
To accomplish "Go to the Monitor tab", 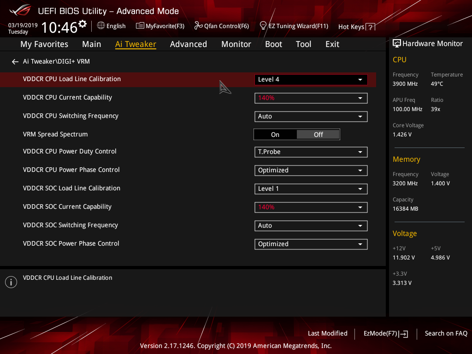I will tap(236, 44).
